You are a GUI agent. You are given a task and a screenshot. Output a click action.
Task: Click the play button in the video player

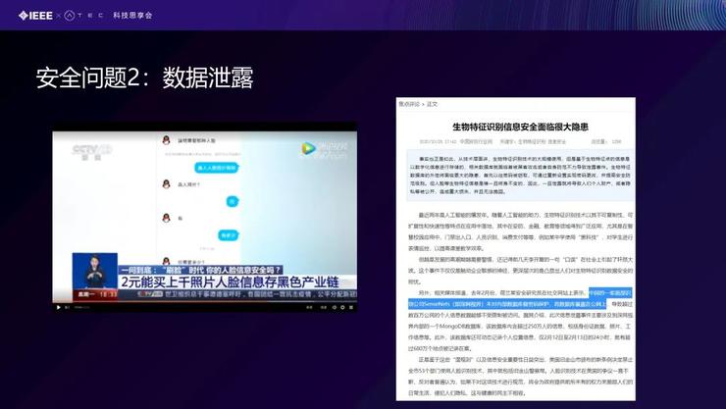click(x=58, y=307)
